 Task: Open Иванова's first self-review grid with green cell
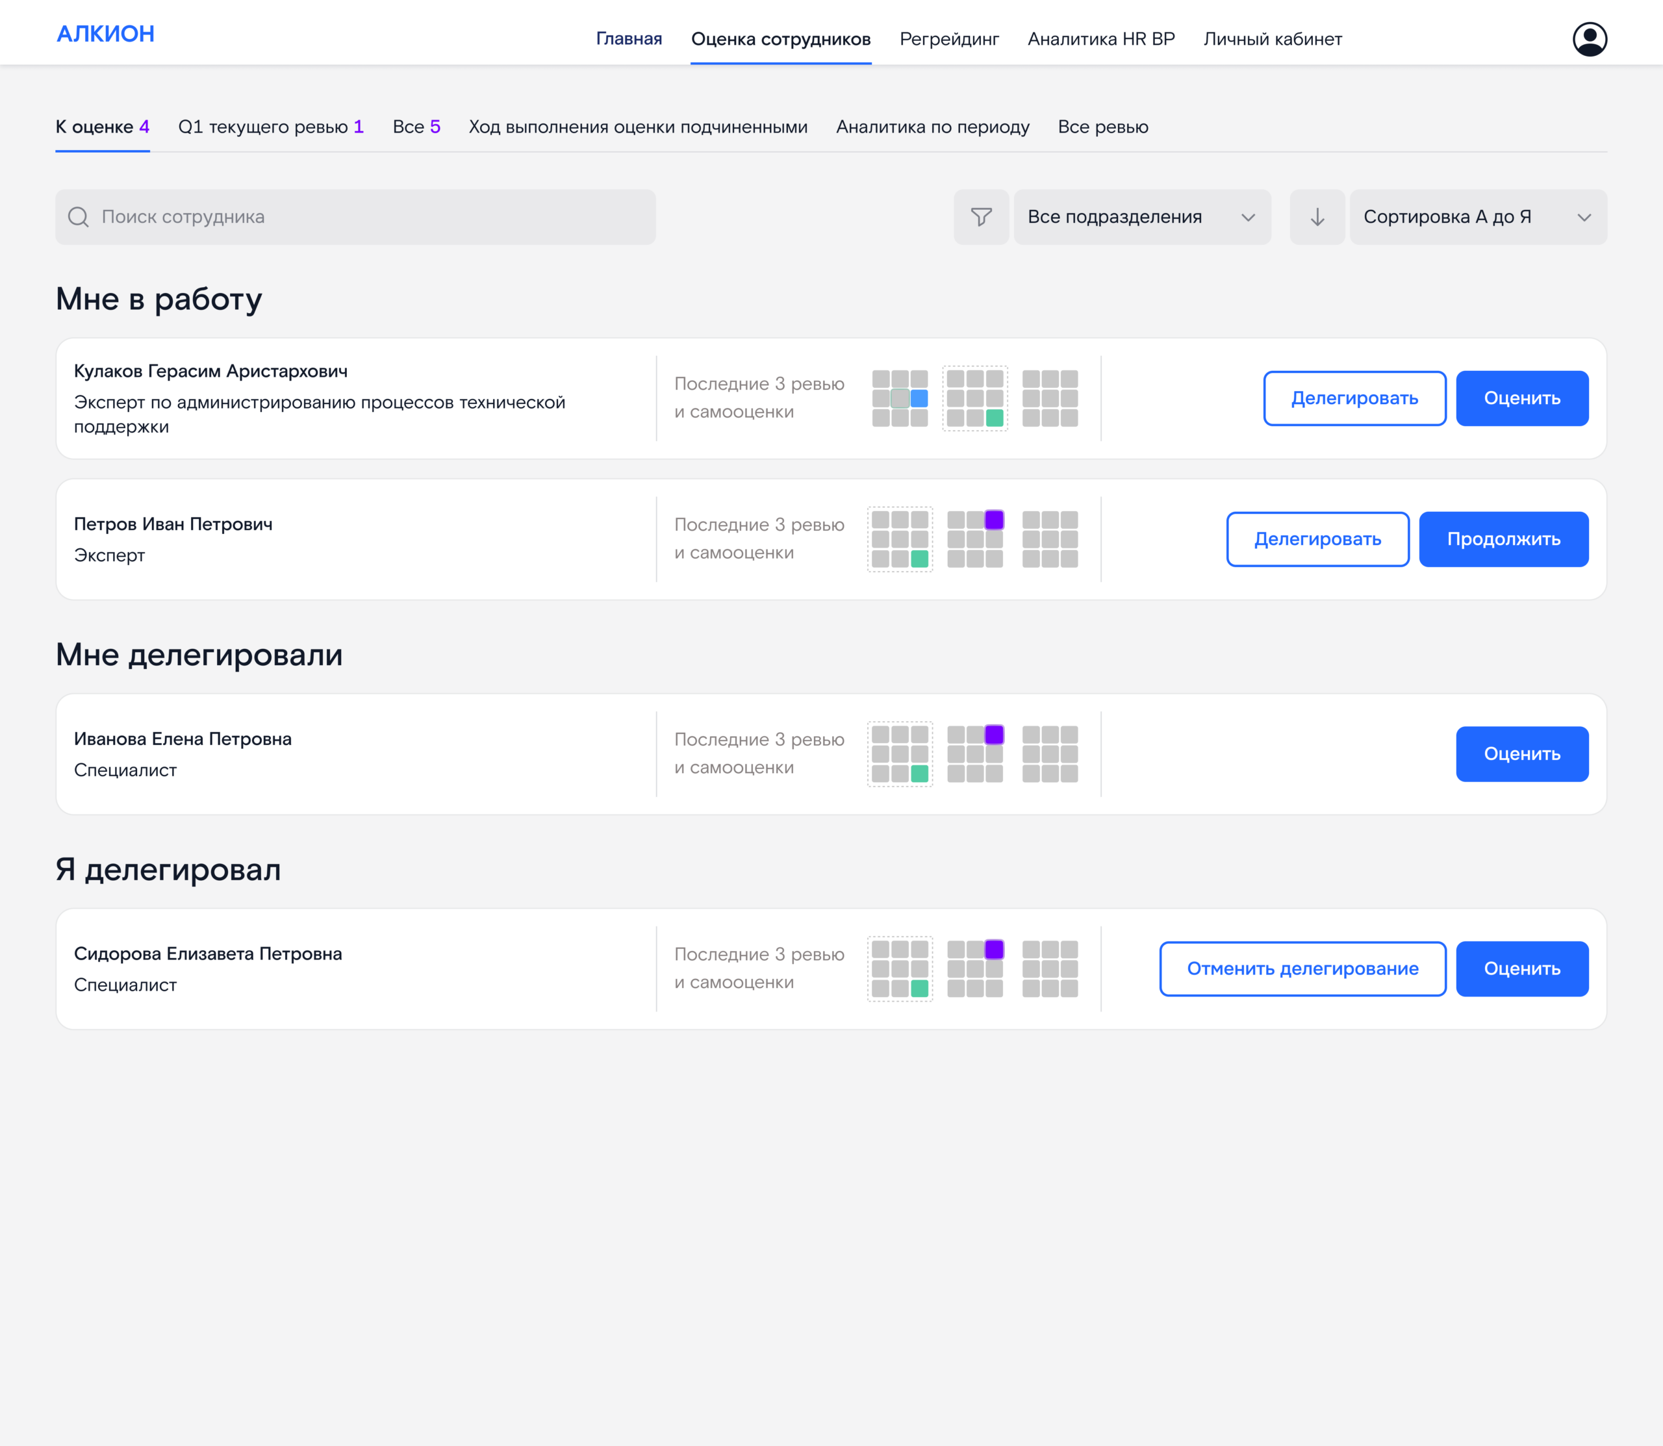click(900, 754)
